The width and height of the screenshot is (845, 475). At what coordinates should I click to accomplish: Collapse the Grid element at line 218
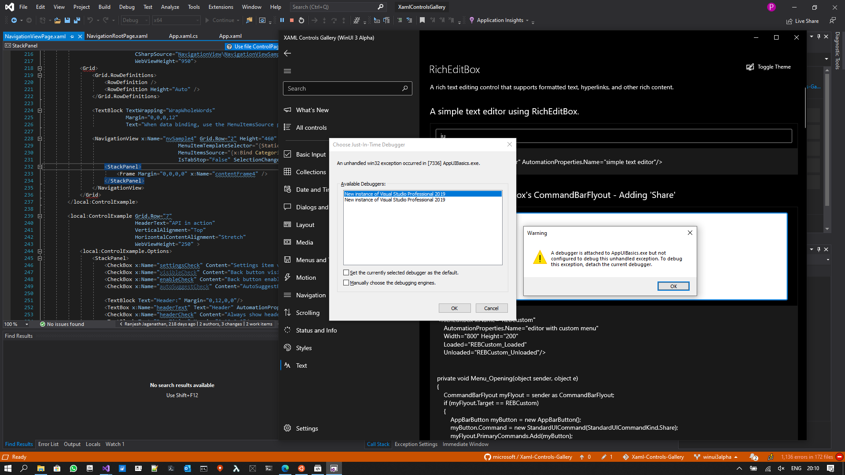(x=40, y=68)
